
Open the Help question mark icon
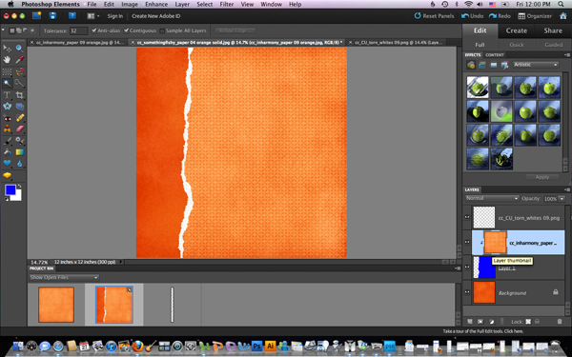(x=72, y=15)
